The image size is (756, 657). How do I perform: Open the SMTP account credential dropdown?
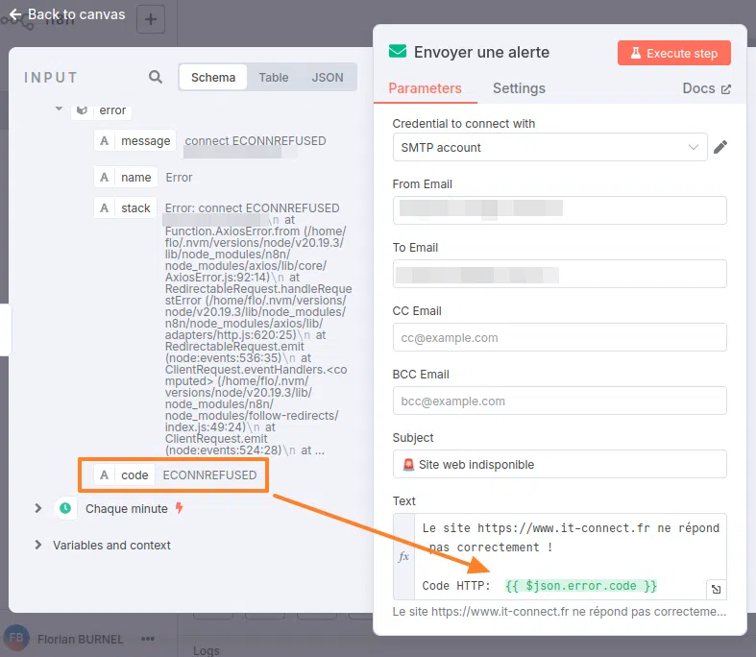[x=549, y=147]
